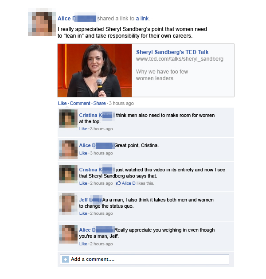Open Sheryl Sandberg's TED Talk title link
266x279 pixels.
[x=172, y=52]
